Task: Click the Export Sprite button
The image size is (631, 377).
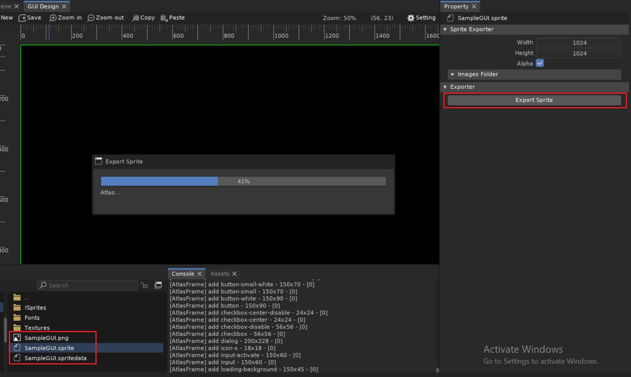Action: [534, 100]
